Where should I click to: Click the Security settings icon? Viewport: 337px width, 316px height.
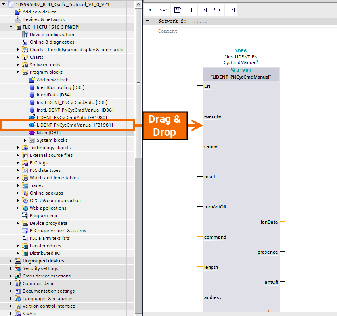(x=17, y=268)
